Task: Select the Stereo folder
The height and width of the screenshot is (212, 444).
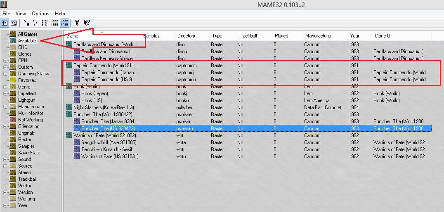Action: tap(25, 172)
